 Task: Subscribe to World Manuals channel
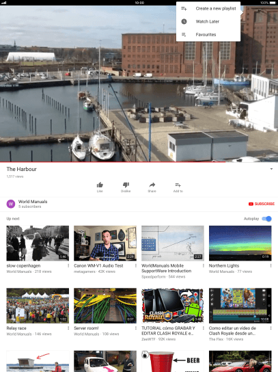262,204
